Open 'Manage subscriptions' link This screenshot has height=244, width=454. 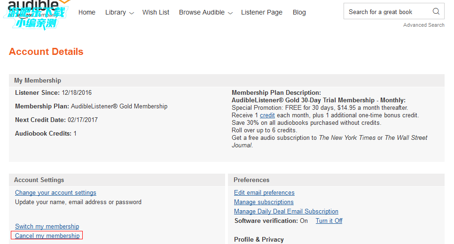[264, 202]
